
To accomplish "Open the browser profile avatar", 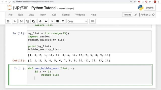I will [x=155, y=2].
